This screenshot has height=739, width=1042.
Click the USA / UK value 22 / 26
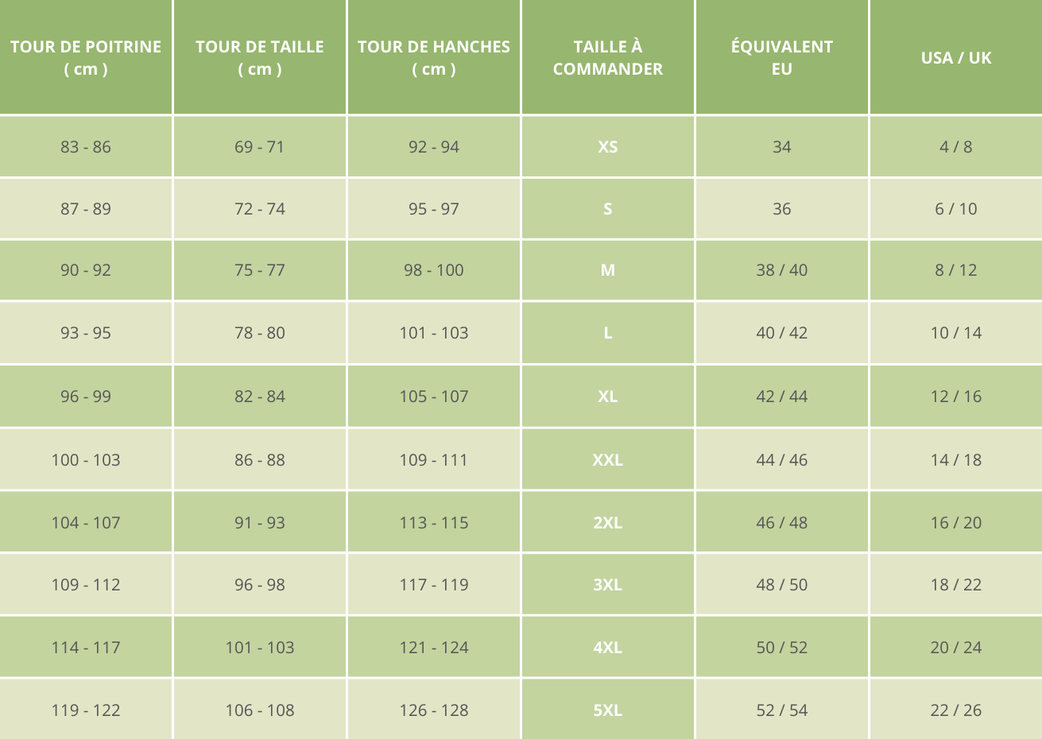point(956,710)
